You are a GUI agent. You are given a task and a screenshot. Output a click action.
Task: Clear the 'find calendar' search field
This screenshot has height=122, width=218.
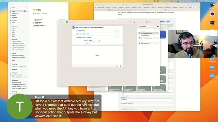[x=158, y=26]
